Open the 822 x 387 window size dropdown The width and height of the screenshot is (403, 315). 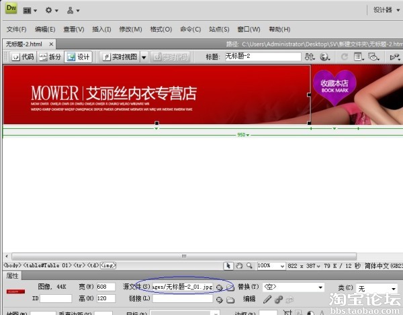(x=304, y=266)
